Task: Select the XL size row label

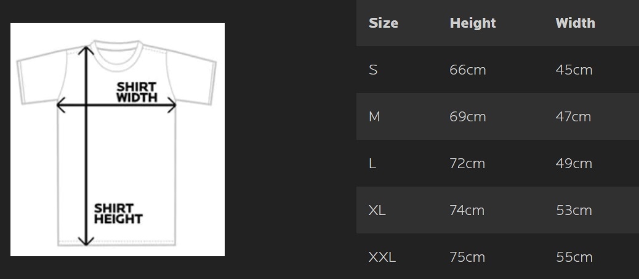Action: pos(377,211)
